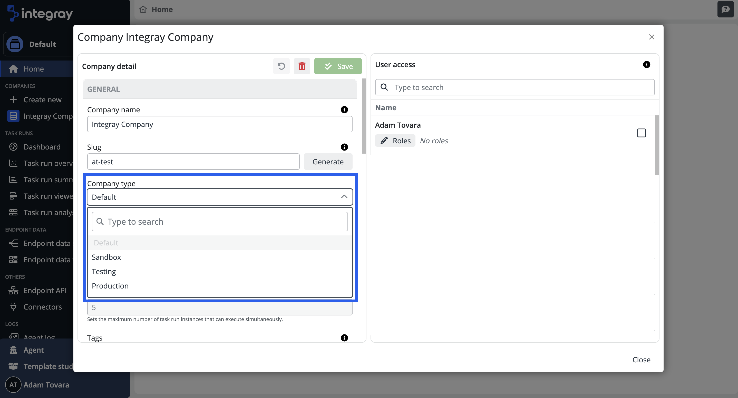738x398 pixels.
Task: Open the help chat icon top right
Action: (725, 9)
